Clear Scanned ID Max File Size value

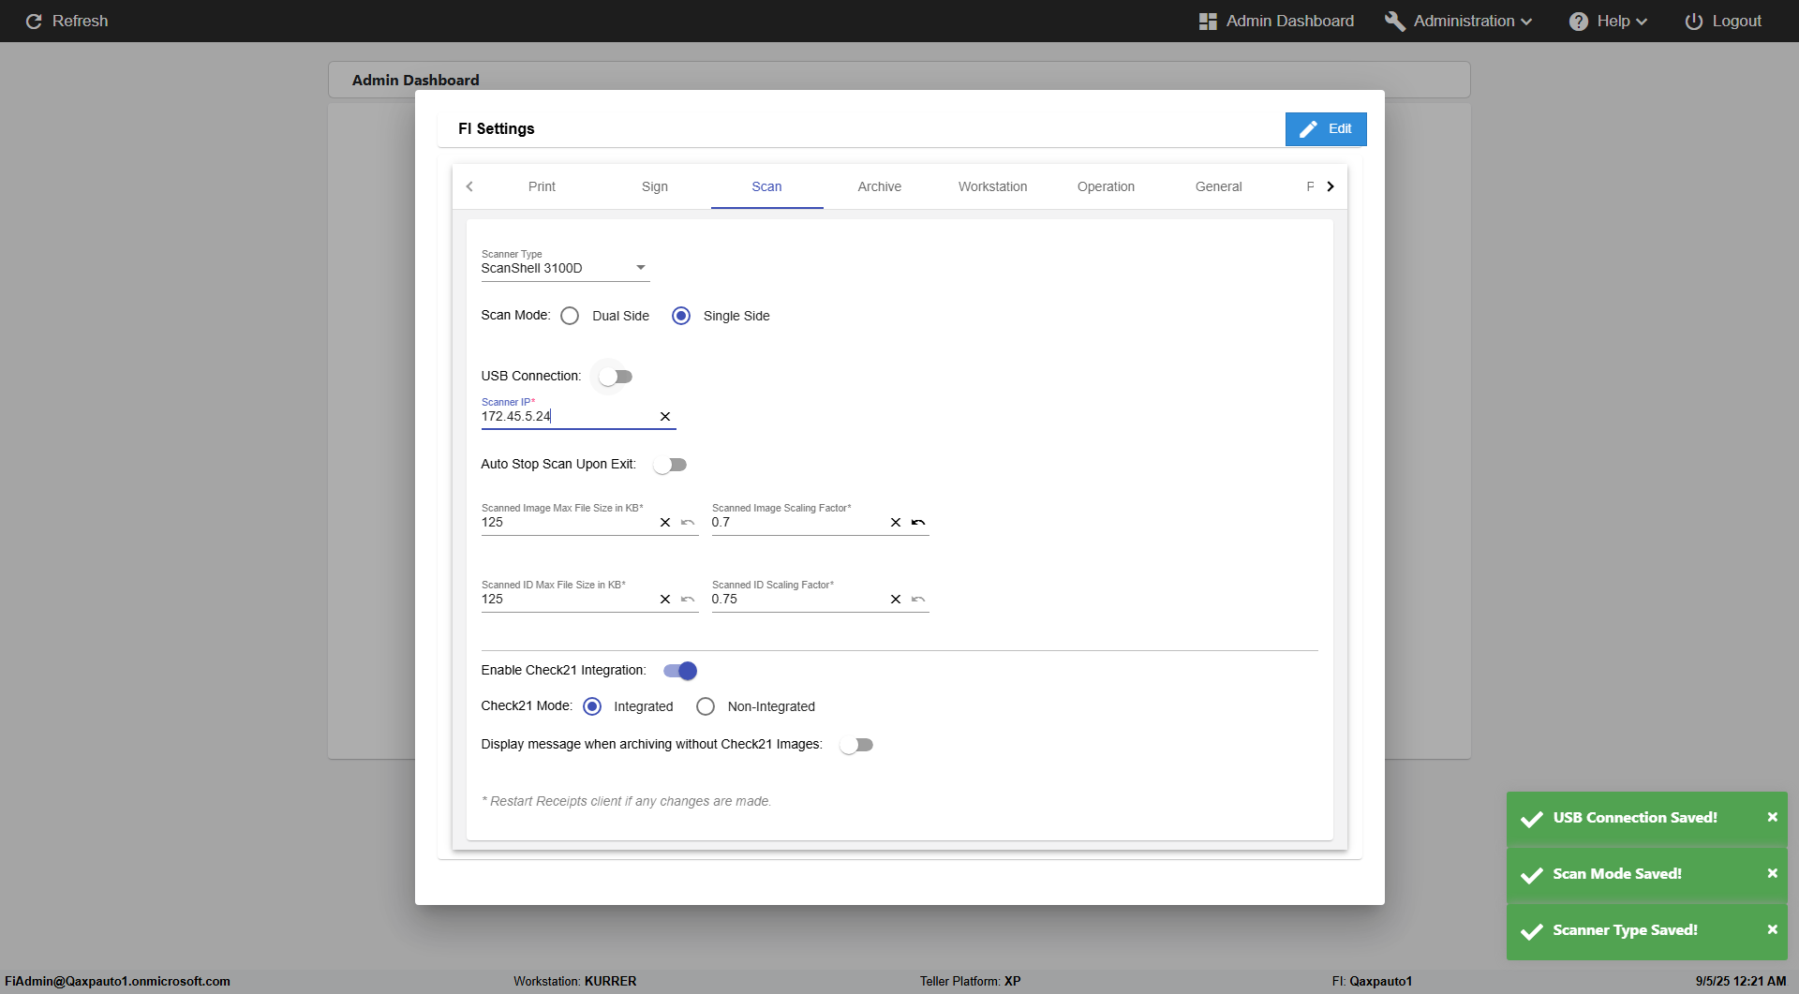[x=665, y=599]
